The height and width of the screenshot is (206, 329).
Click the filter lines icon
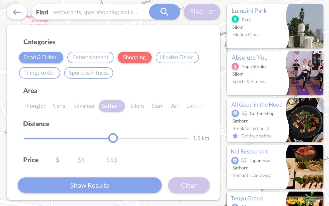click(x=212, y=12)
